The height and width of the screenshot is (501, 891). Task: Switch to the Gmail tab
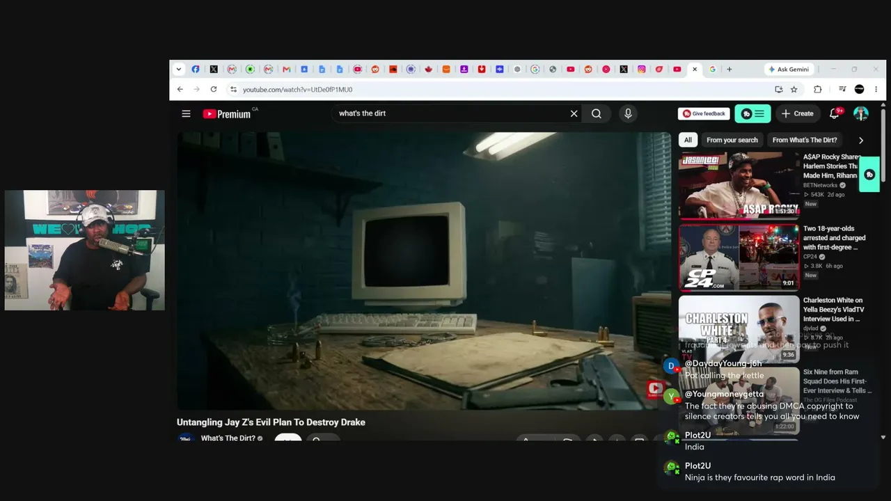point(286,70)
